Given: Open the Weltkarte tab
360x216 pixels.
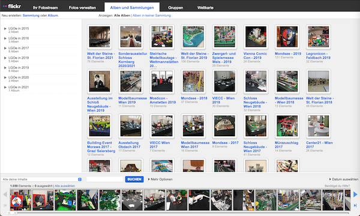Looking at the screenshot, I should [205, 8].
